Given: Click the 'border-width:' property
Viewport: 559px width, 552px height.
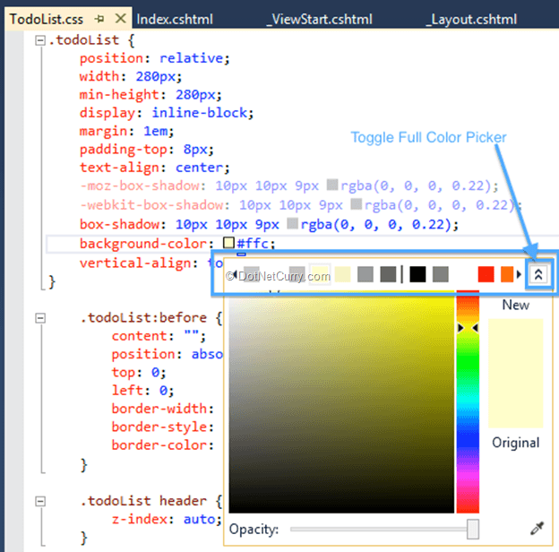Looking at the screenshot, I should (x=163, y=409).
